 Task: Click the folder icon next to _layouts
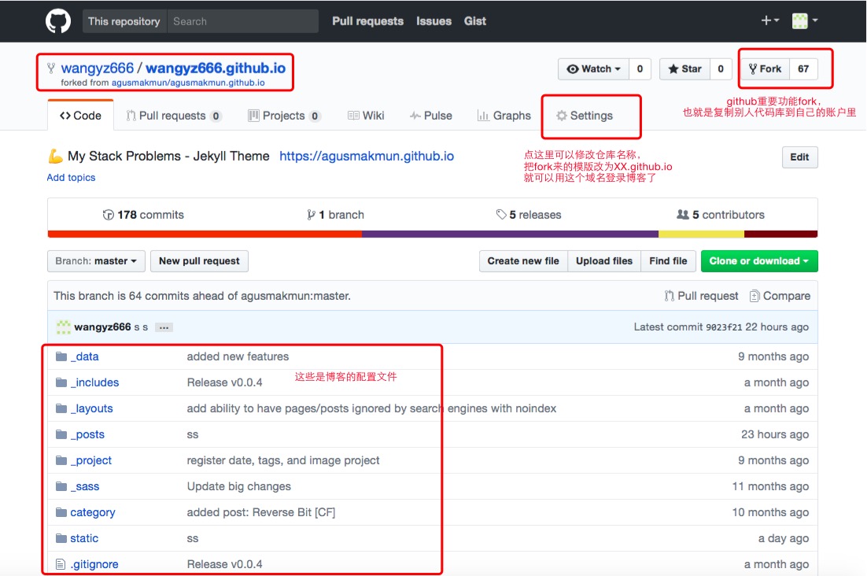(61, 408)
